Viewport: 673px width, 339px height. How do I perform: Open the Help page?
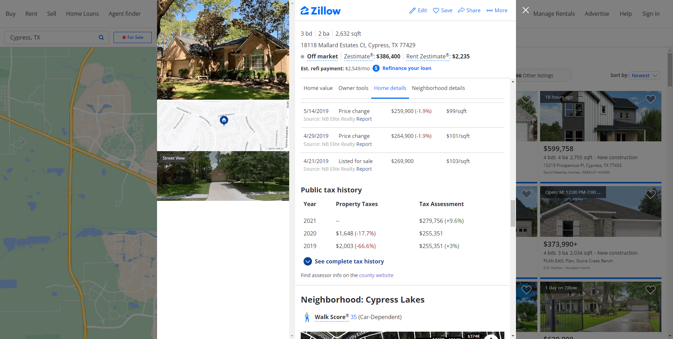pyautogui.click(x=625, y=14)
